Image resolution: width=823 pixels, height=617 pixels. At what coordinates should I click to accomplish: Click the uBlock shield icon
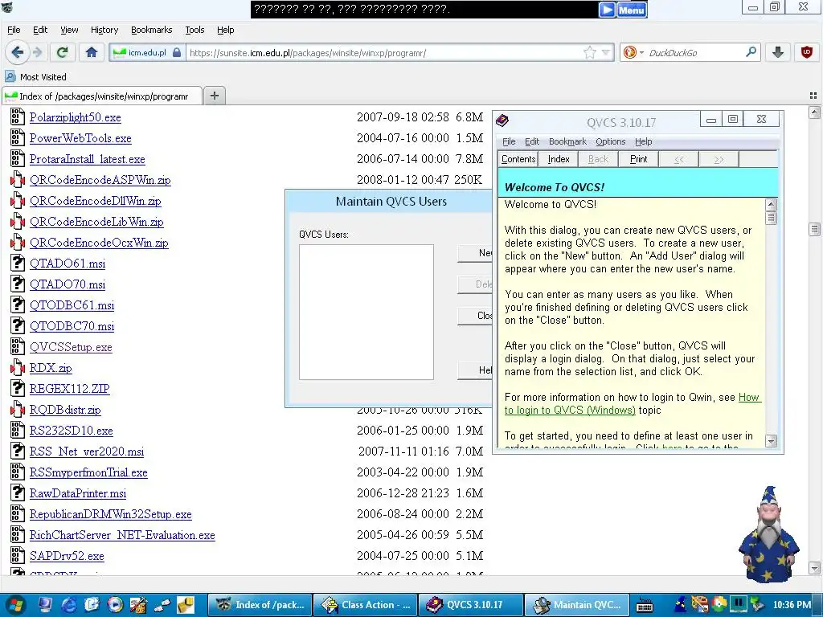click(x=807, y=52)
